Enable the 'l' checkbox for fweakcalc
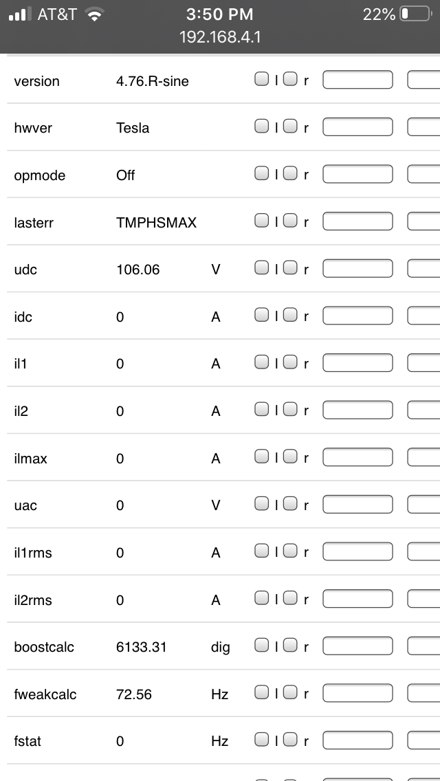Screen dimensions: 440x781 (261, 692)
